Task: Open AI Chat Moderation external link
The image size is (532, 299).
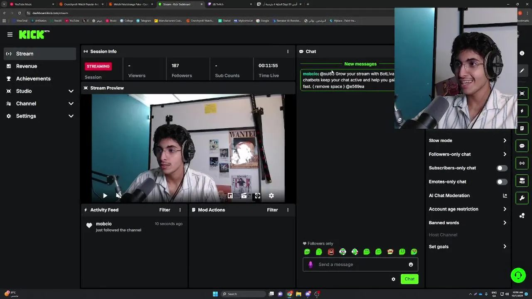Action: click(x=505, y=196)
